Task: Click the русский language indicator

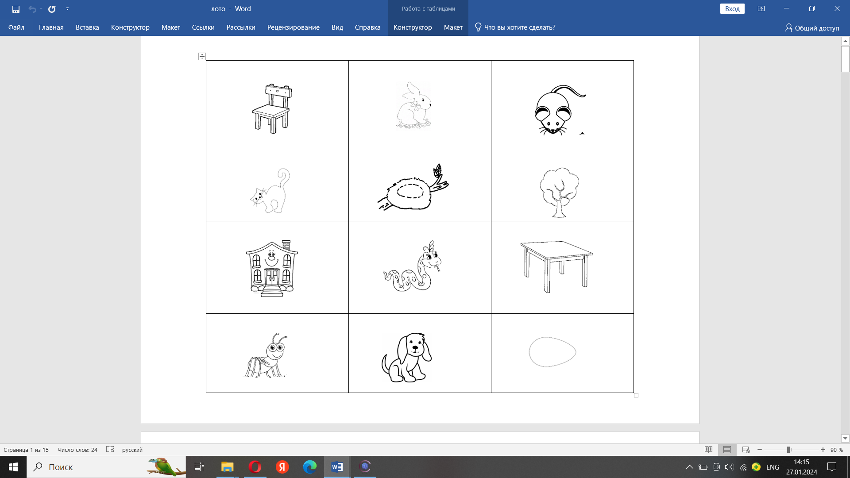Action: point(132,450)
